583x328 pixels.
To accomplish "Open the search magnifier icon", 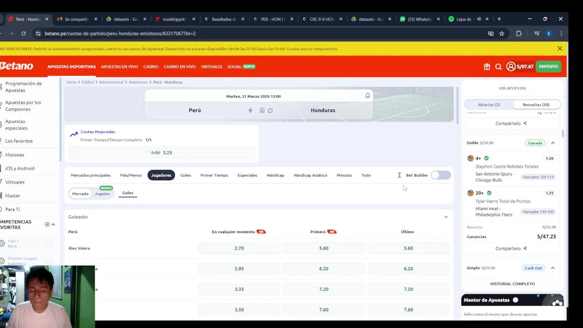I will [498, 67].
